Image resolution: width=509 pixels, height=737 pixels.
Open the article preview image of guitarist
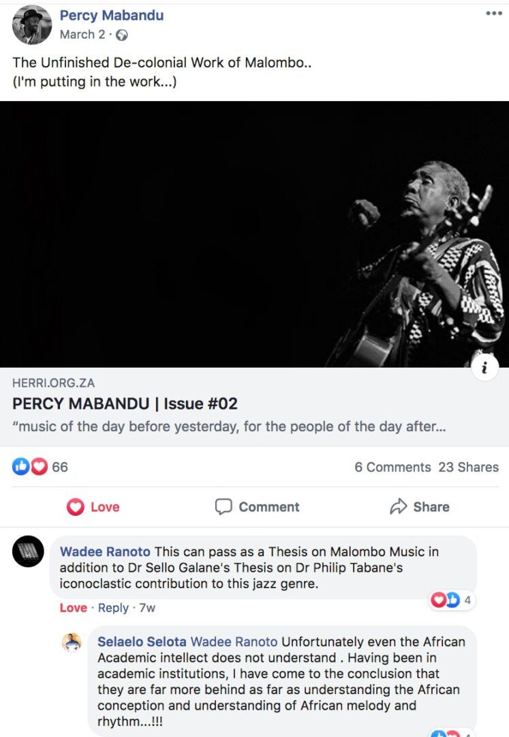254,234
